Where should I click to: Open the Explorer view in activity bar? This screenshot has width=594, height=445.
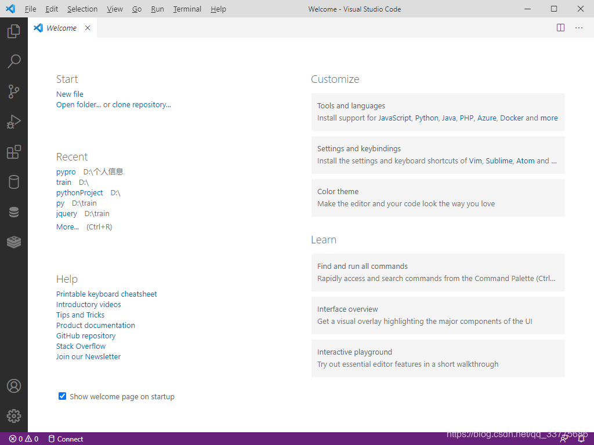pos(14,31)
